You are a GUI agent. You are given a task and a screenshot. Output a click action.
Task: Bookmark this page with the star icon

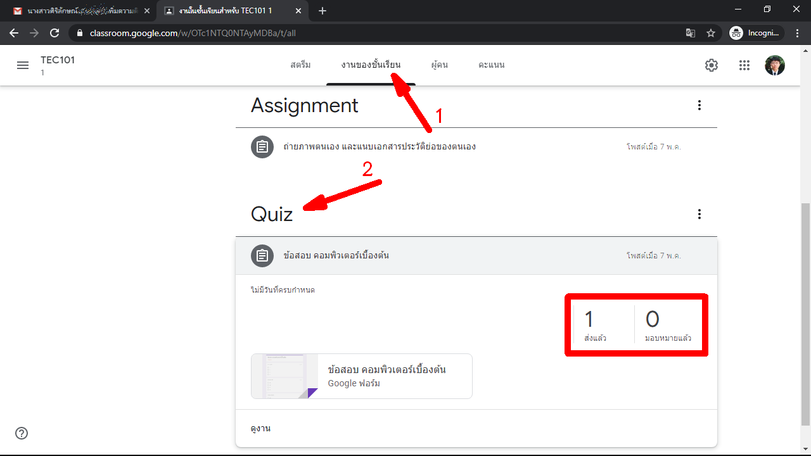tap(711, 33)
